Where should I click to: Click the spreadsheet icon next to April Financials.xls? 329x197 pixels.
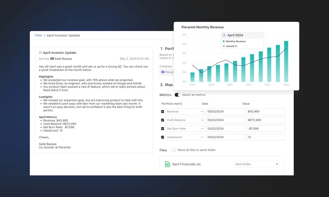[167, 164]
